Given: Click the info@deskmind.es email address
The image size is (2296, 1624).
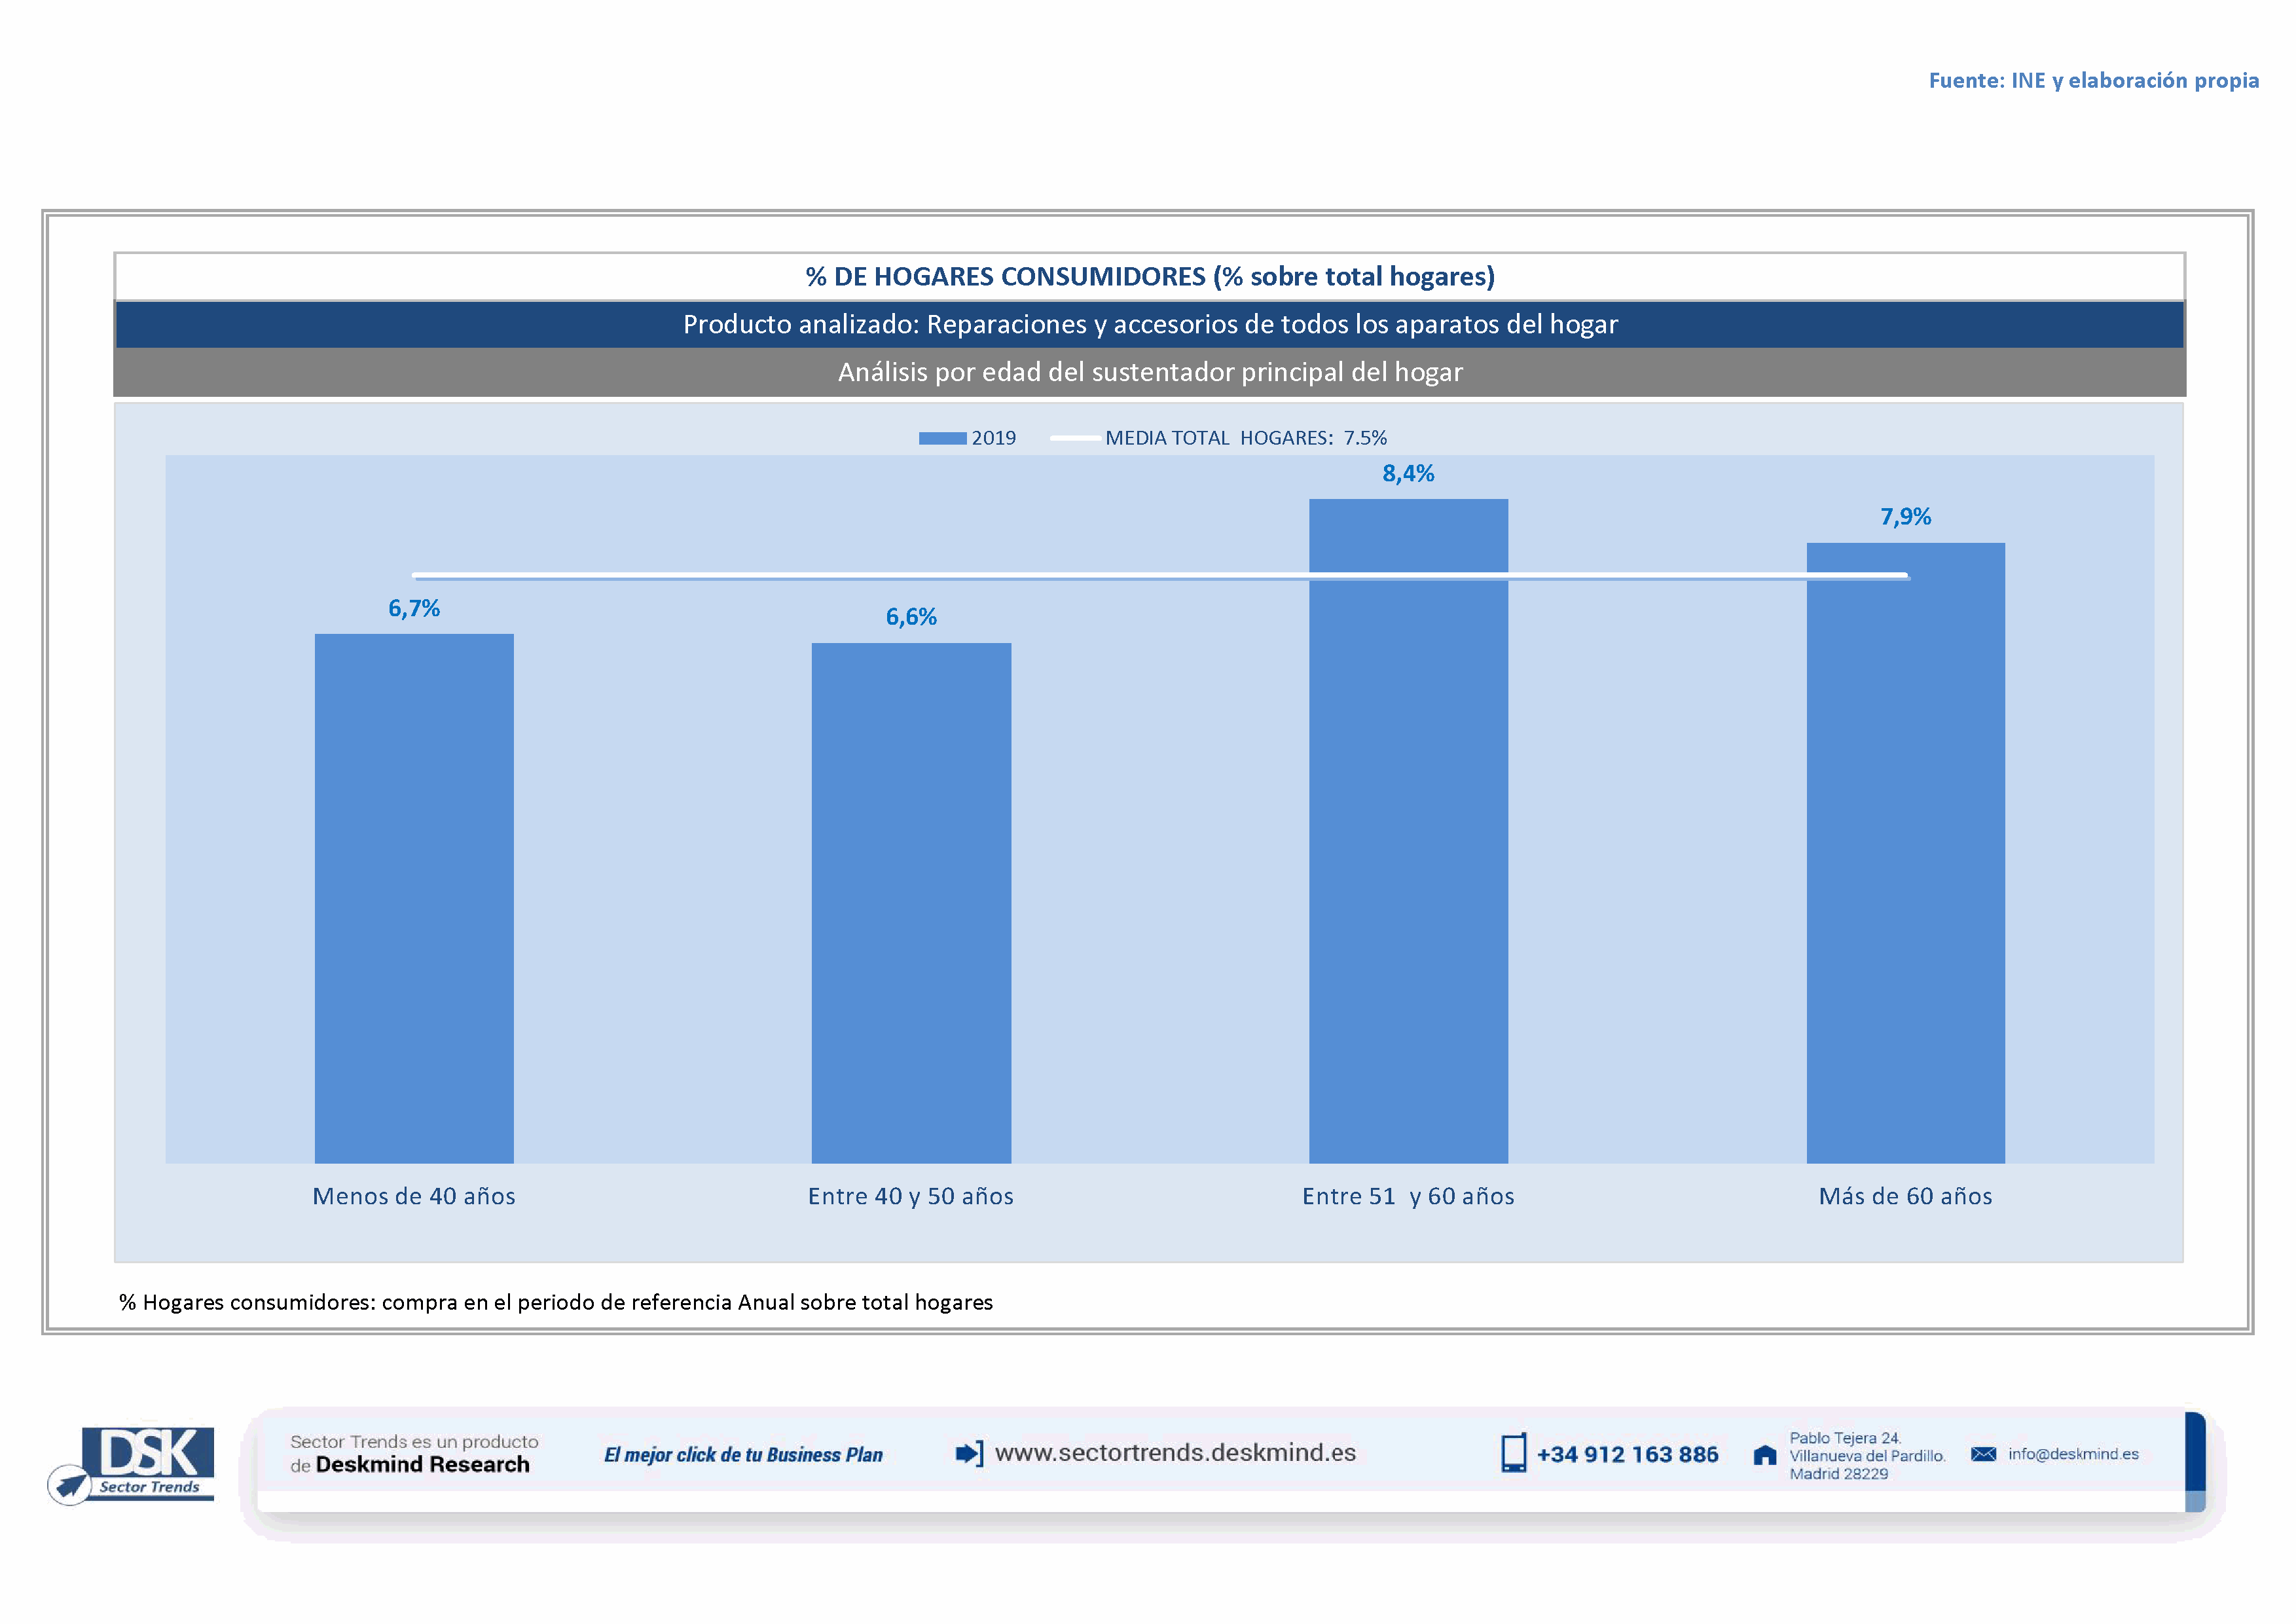Looking at the screenshot, I should point(2073,1454).
